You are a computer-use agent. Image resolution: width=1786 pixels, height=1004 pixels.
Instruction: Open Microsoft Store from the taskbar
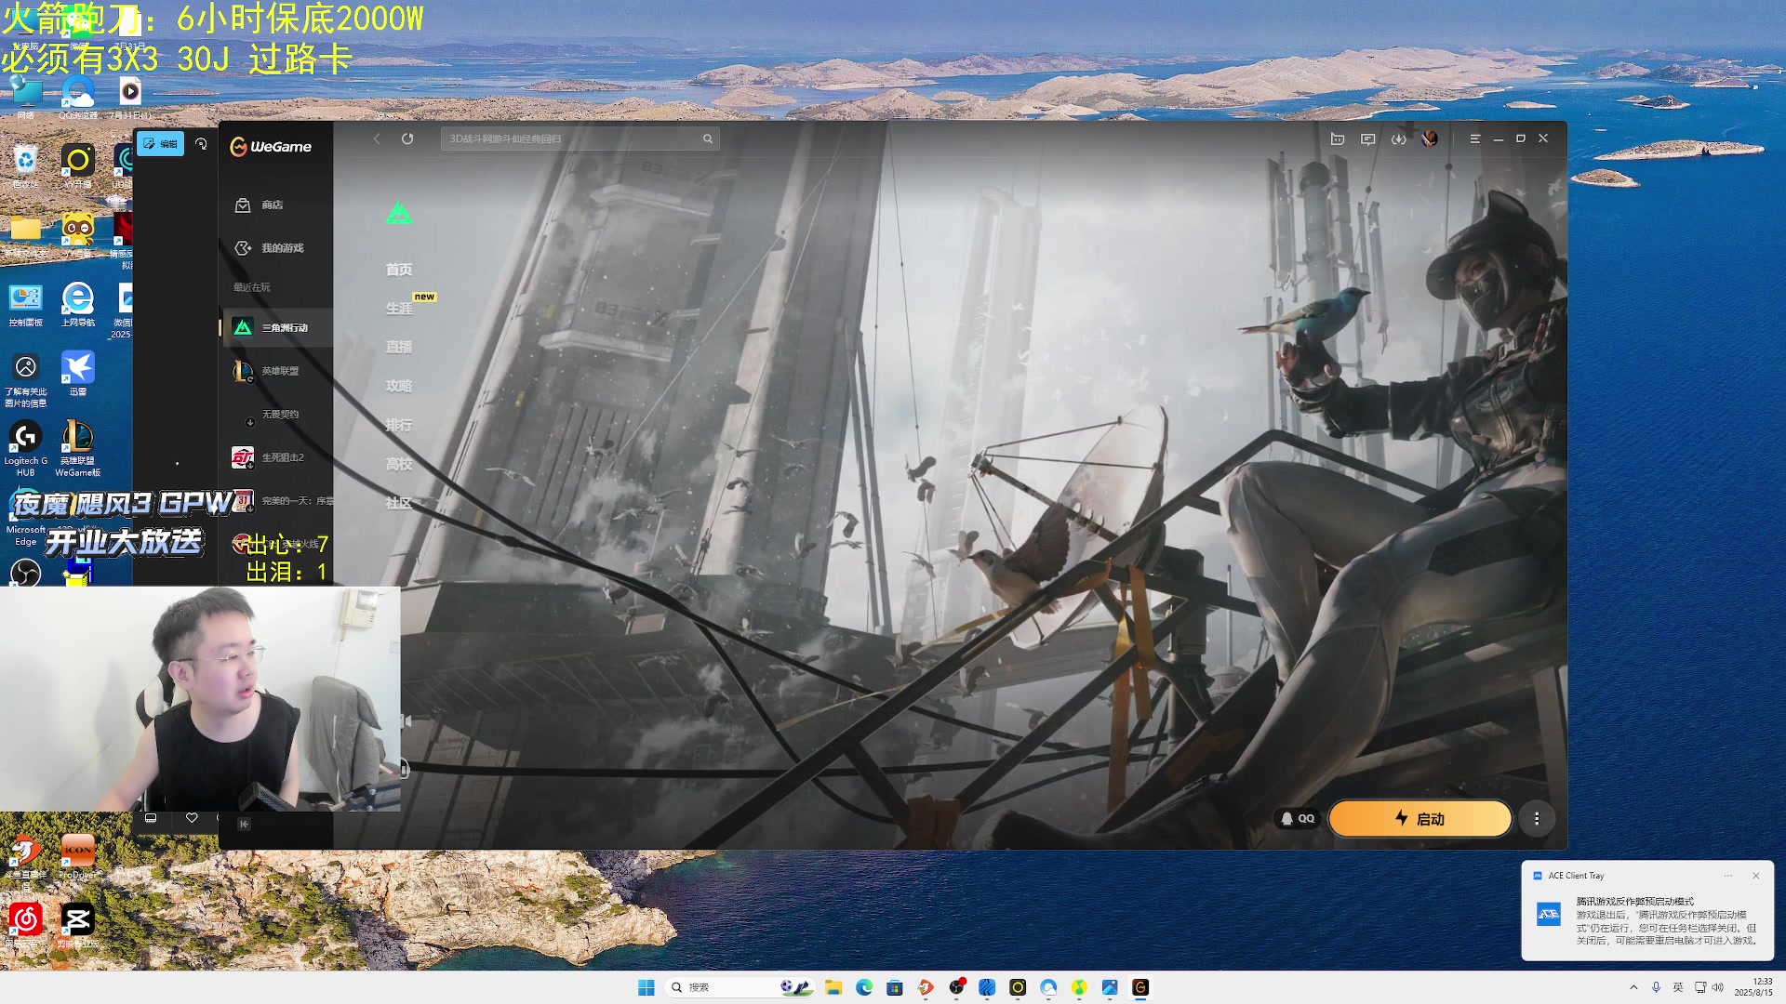point(895,987)
